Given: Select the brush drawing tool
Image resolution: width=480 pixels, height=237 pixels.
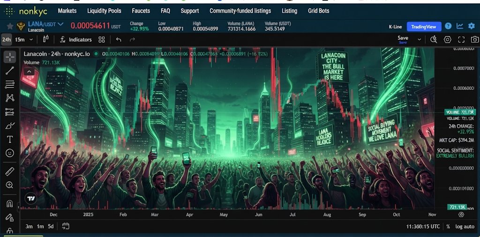Looking at the screenshot, I should 10,126.
